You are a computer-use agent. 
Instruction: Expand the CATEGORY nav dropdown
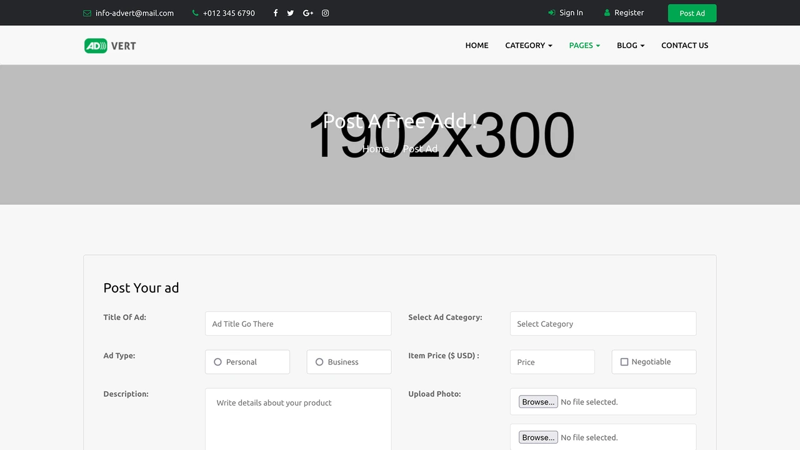(529, 45)
